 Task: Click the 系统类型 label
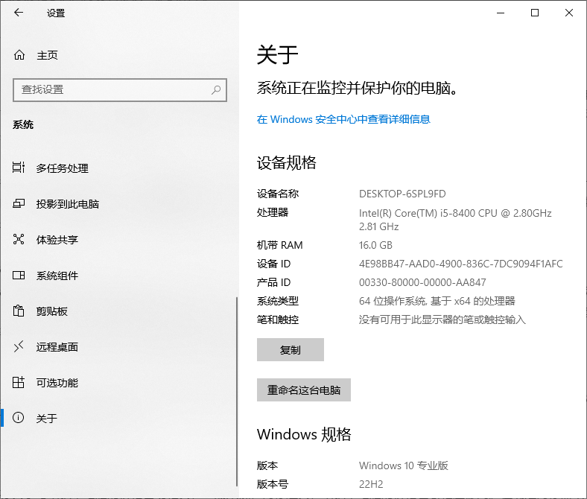coord(278,301)
